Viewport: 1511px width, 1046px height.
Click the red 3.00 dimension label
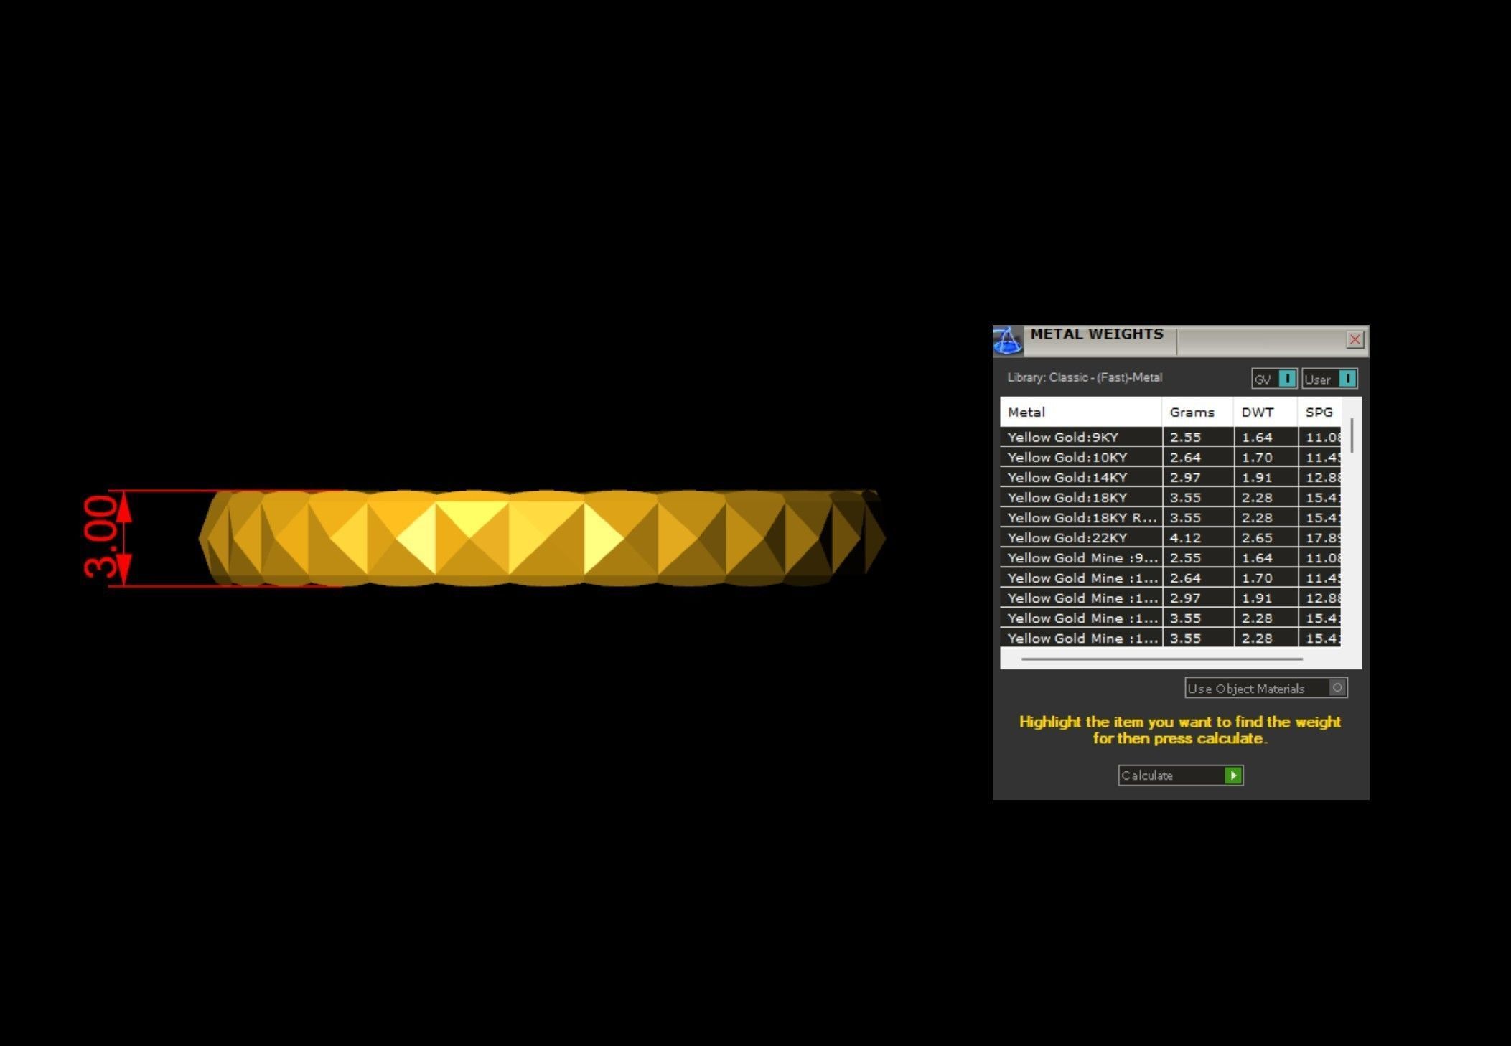100,538
